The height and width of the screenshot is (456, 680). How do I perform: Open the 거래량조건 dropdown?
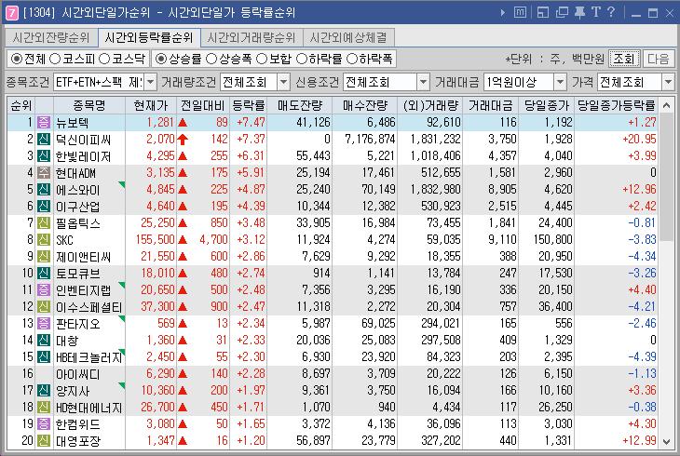(x=283, y=82)
